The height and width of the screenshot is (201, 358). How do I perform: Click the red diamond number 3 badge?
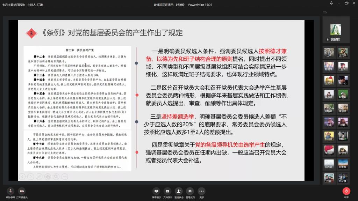pyautogui.click(x=31, y=33)
